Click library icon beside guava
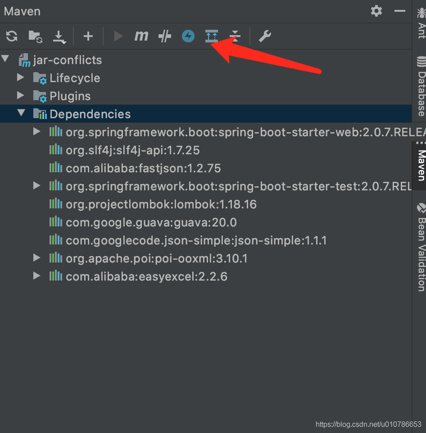 click(56, 221)
